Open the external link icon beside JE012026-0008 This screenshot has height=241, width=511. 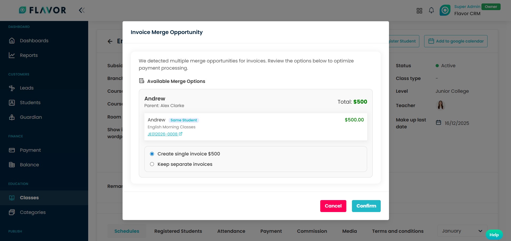click(x=181, y=134)
